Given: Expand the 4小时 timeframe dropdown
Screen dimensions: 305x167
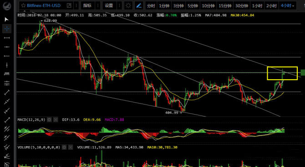Looking at the screenshot, I should (287, 5).
